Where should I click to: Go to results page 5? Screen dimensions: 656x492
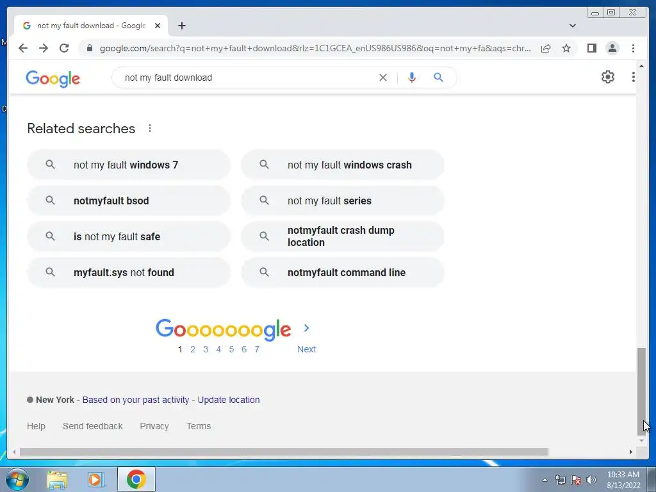[231, 349]
